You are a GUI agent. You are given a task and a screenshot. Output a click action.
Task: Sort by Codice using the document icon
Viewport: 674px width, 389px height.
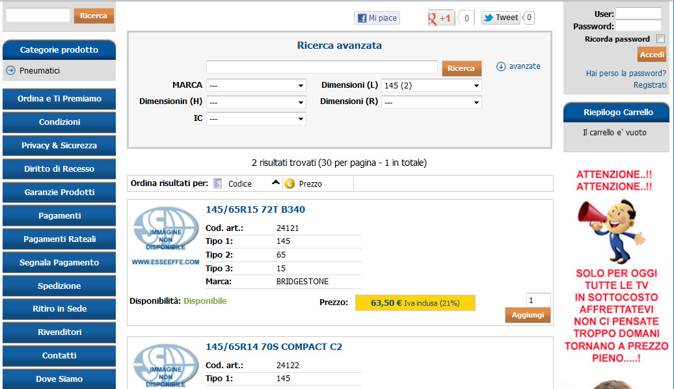pos(218,183)
